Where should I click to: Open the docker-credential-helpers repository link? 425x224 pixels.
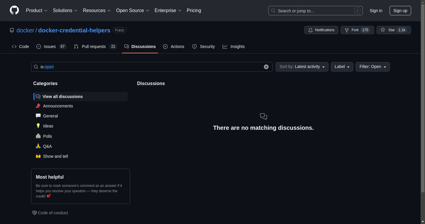point(74,30)
